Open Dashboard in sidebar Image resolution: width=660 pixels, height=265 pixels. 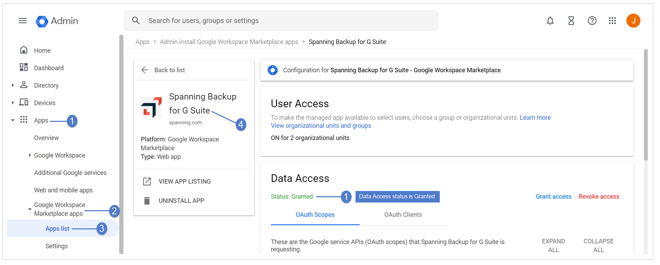[49, 68]
